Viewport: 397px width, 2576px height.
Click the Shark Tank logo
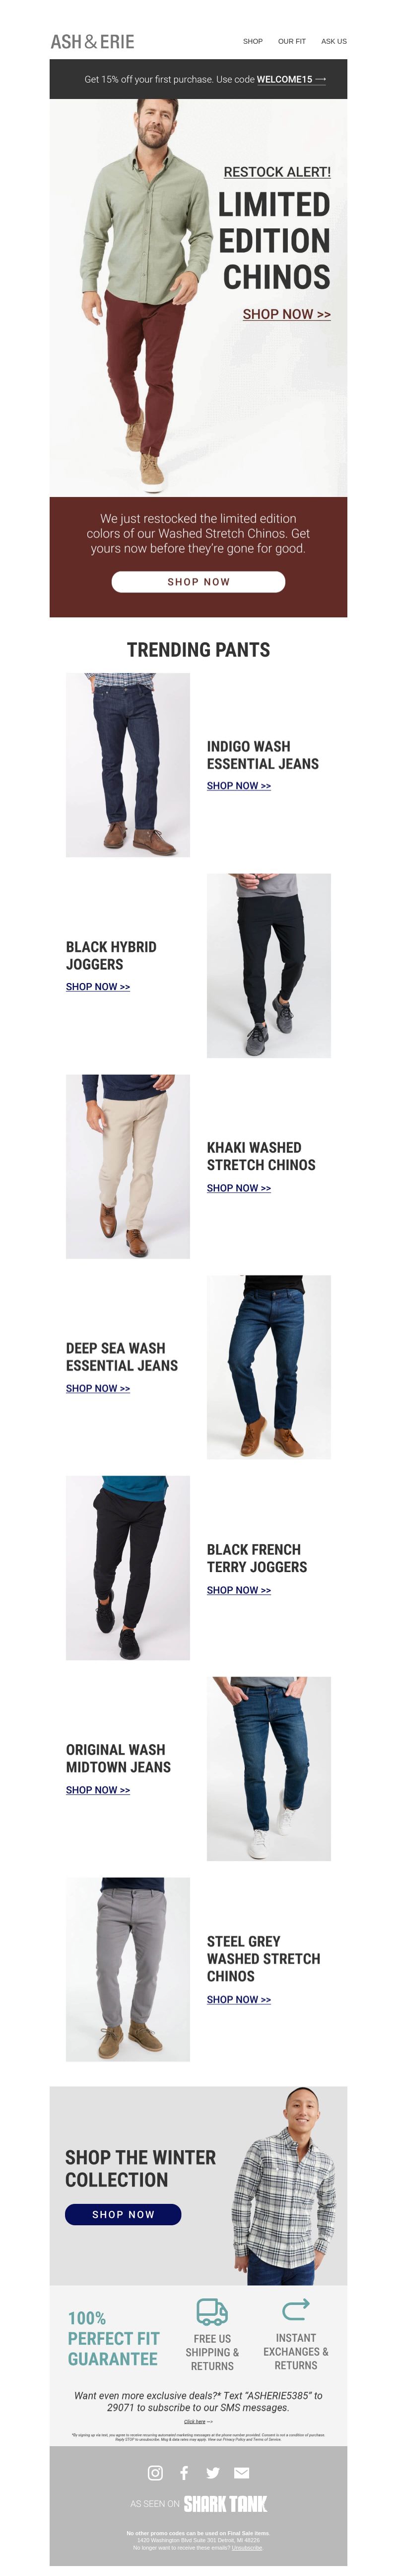225,2503
